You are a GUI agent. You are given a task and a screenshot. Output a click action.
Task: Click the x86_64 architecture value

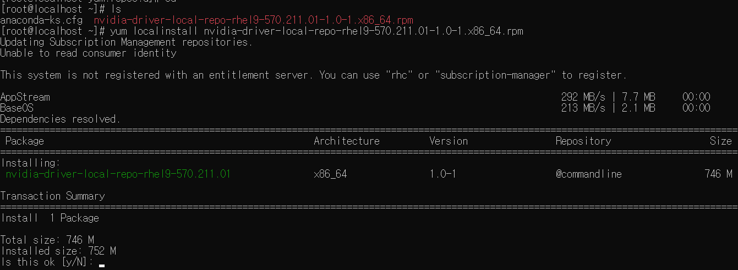coord(330,174)
